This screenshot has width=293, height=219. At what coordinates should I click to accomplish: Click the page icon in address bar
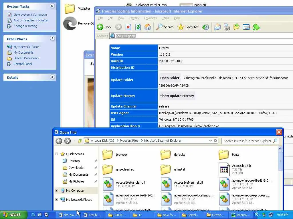click(x=112, y=36)
